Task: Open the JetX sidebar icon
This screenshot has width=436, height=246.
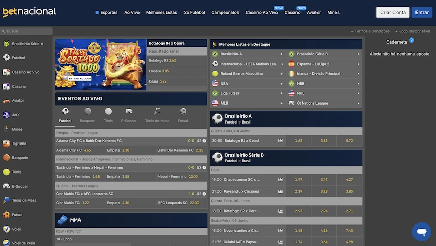Action: tap(6, 115)
